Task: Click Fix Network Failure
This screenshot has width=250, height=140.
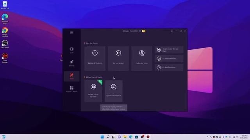Action: [169, 59]
